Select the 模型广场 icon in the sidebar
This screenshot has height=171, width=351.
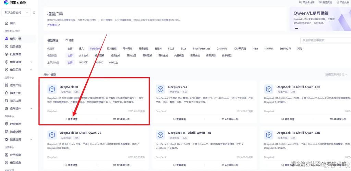[x=7, y=39]
